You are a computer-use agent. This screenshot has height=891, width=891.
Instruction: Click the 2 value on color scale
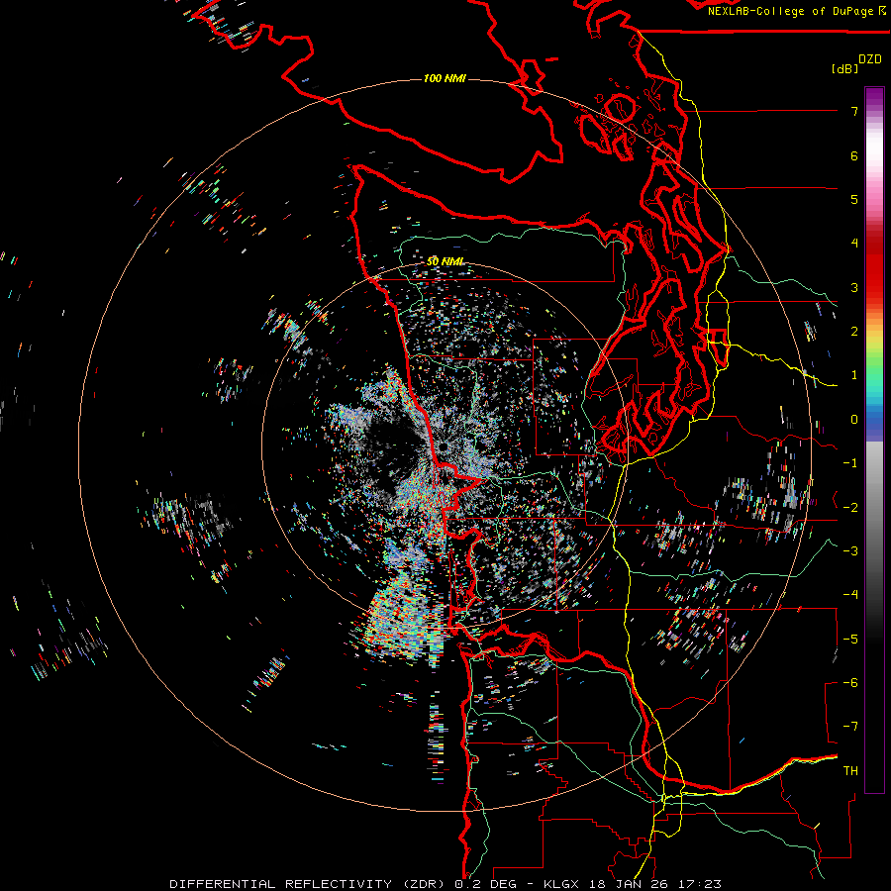(854, 332)
